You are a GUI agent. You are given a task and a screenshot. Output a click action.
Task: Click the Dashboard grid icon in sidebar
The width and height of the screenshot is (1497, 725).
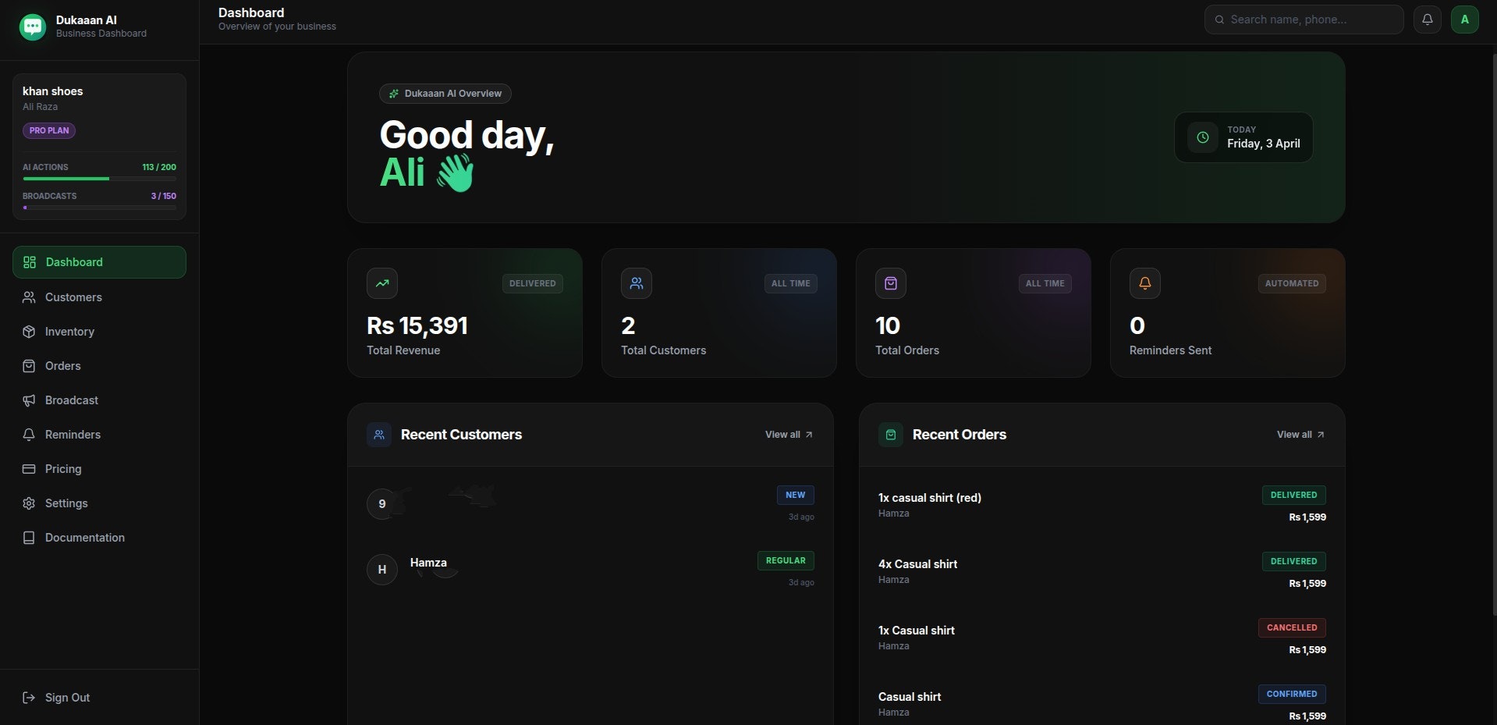coord(30,262)
